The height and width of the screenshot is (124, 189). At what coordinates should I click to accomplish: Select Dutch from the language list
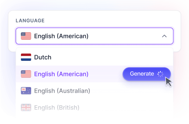43,57
